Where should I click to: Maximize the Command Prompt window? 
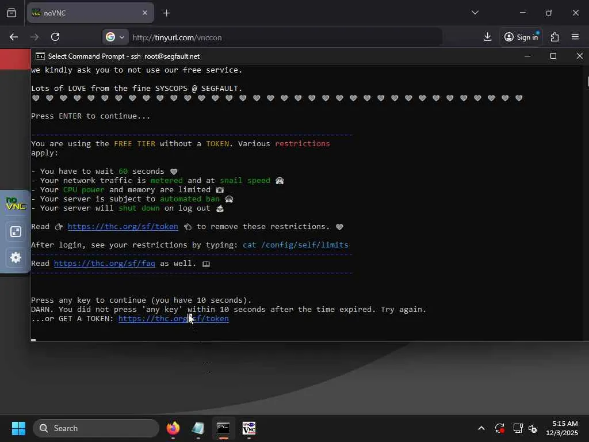click(x=553, y=56)
